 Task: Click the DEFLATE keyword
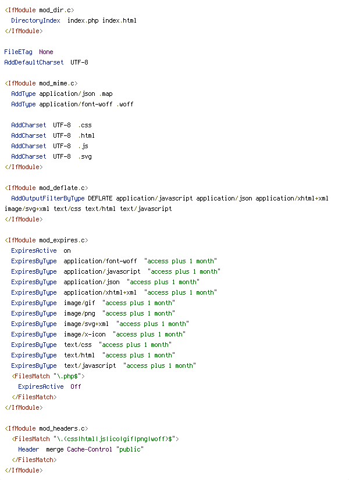tap(100, 198)
